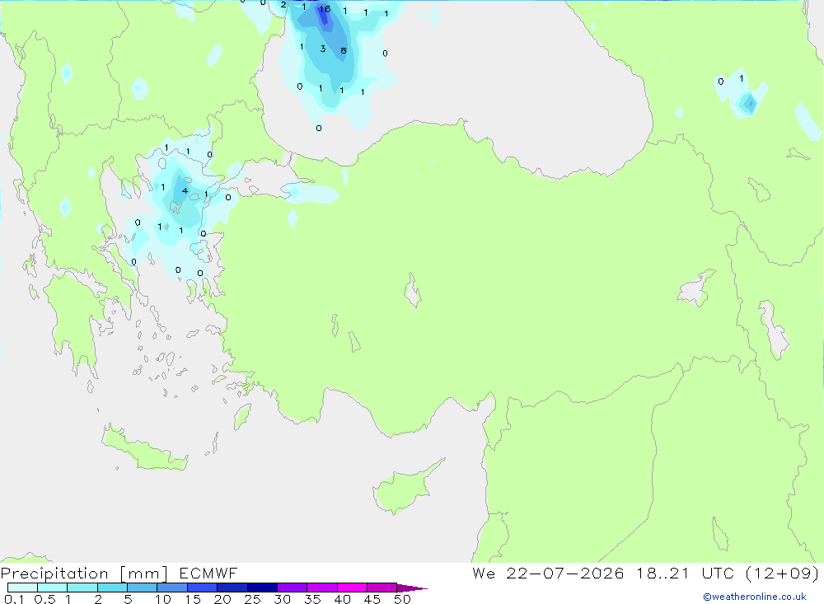Click the 0.1–0.5 mm legend color box
The height and width of the screenshot is (604, 824).
22,588
